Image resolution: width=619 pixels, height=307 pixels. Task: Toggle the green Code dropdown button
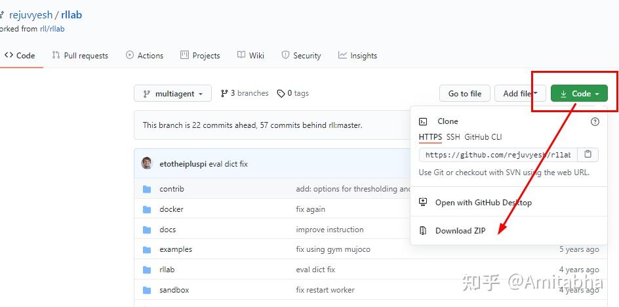pos(579,94)
